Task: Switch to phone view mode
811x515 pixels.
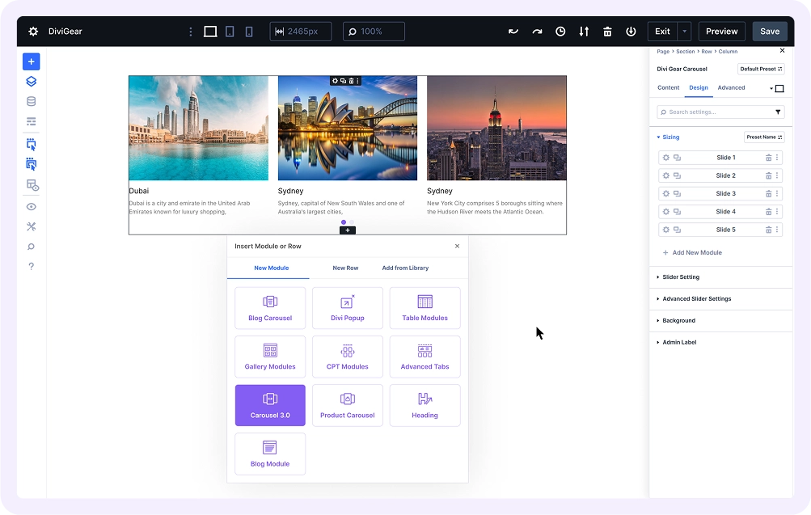Action: [x=249, y=32]
